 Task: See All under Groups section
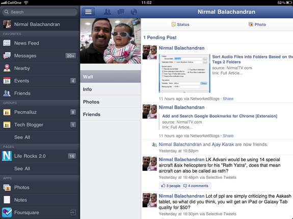22,137
